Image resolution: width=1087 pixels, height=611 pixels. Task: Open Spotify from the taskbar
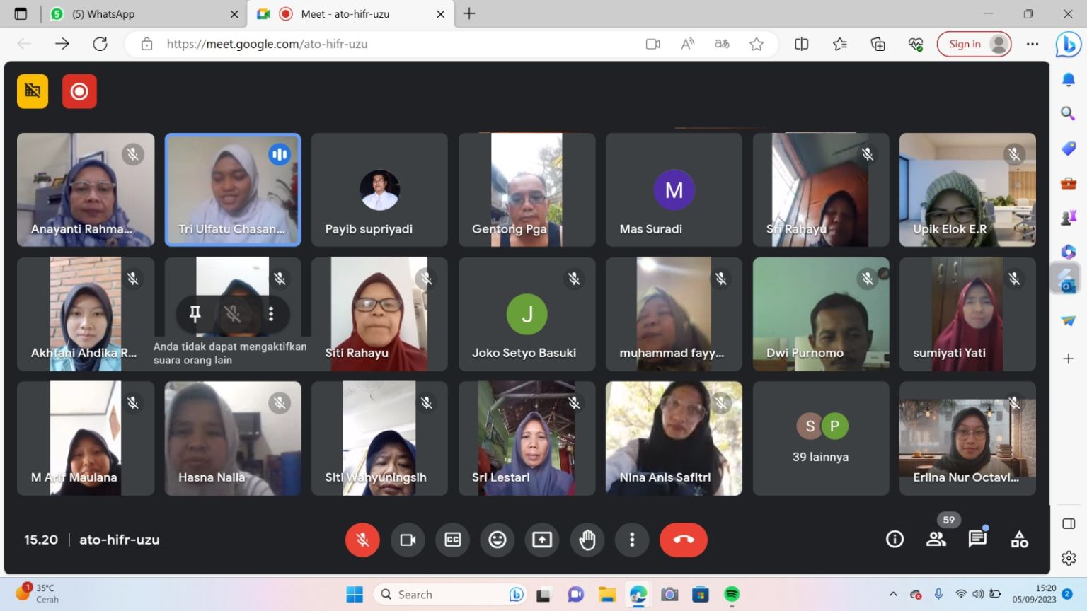(732, 594)
